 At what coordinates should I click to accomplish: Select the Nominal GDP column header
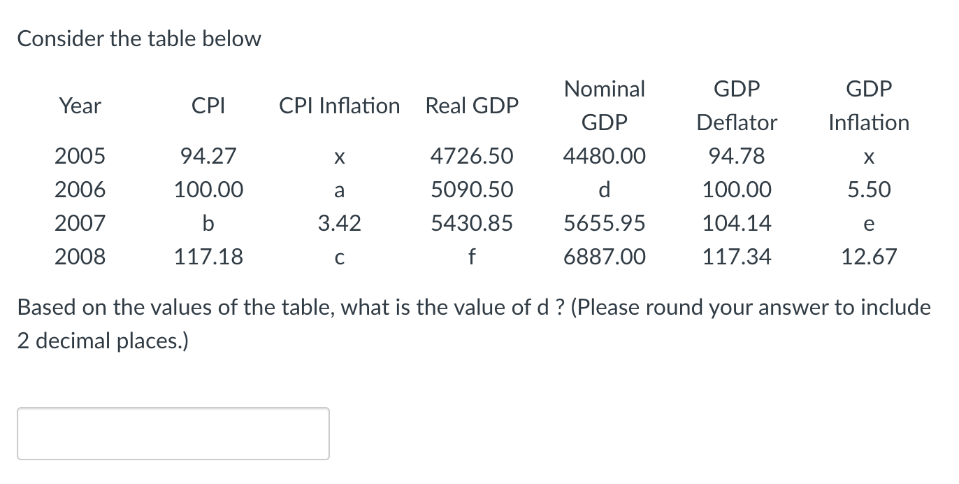(604, 105)
